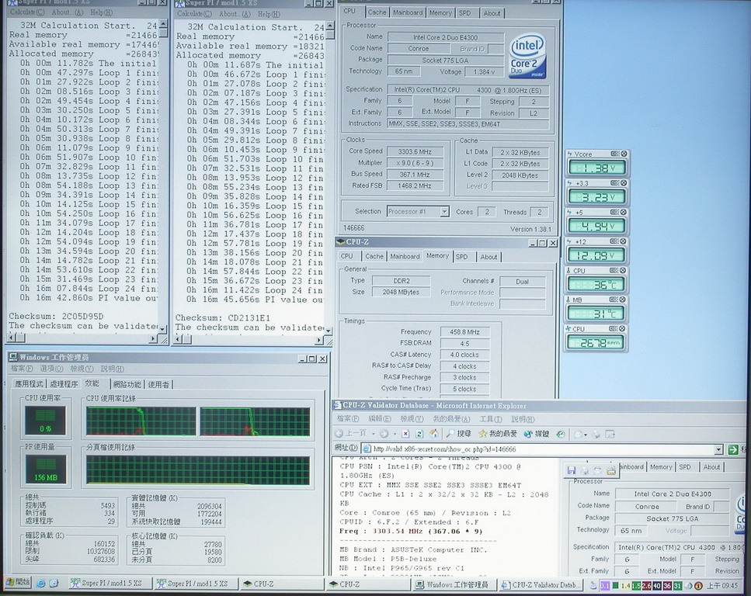The width and height of the screenshot is (751, 596).
Task: Click the Bus Speed value 367.1 MHz
Action: 415,175
